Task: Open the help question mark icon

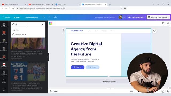Action: pos(168,91)
